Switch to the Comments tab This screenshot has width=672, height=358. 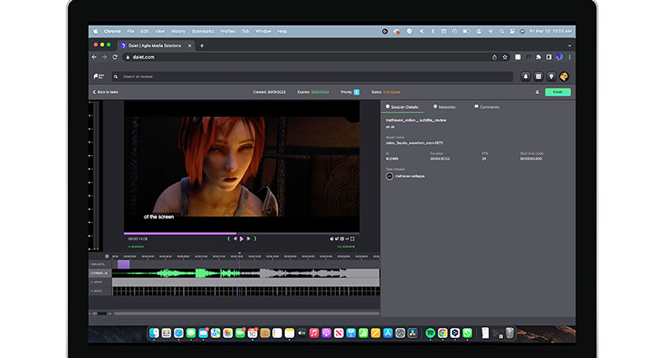pyautogui.click(x=488, y=107)
